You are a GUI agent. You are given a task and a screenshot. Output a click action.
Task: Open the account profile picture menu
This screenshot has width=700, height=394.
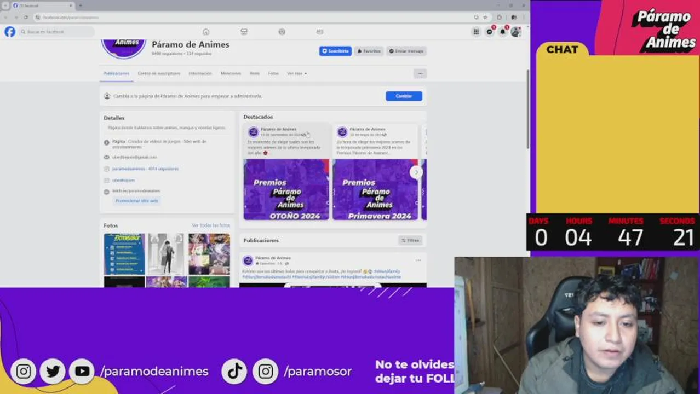tap(516, 32)
